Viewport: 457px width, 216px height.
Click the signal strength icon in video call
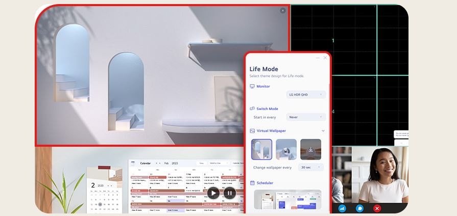coord(342,208)
